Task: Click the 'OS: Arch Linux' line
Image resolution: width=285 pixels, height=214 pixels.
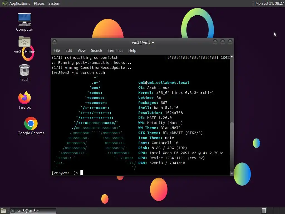Action: click(x=154, y=88)
